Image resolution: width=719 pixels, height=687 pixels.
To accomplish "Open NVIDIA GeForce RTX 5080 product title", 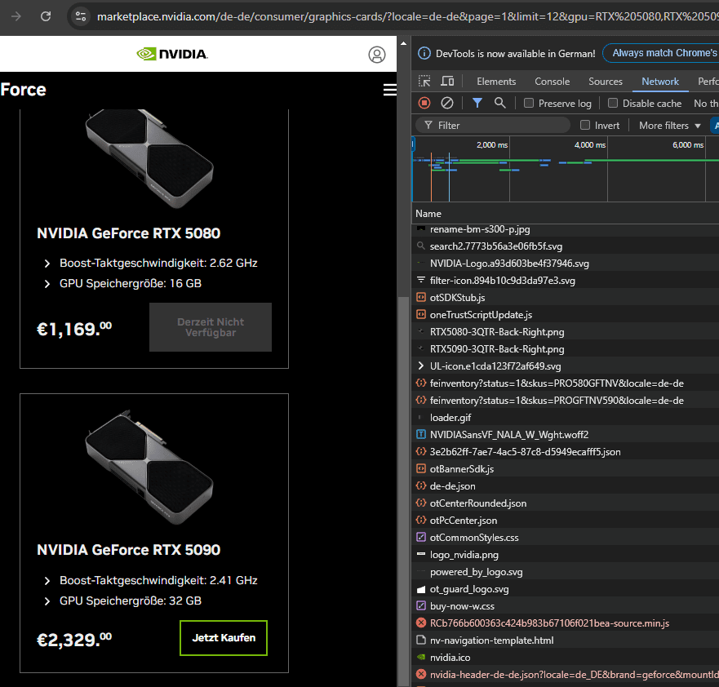I will [128, 233].
